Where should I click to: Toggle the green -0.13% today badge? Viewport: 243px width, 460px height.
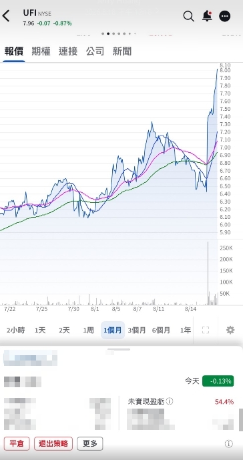click(218, 381)
